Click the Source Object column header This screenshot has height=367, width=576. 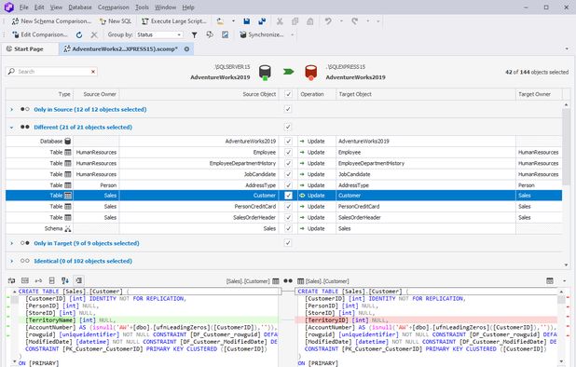click(x=199, y=94)
